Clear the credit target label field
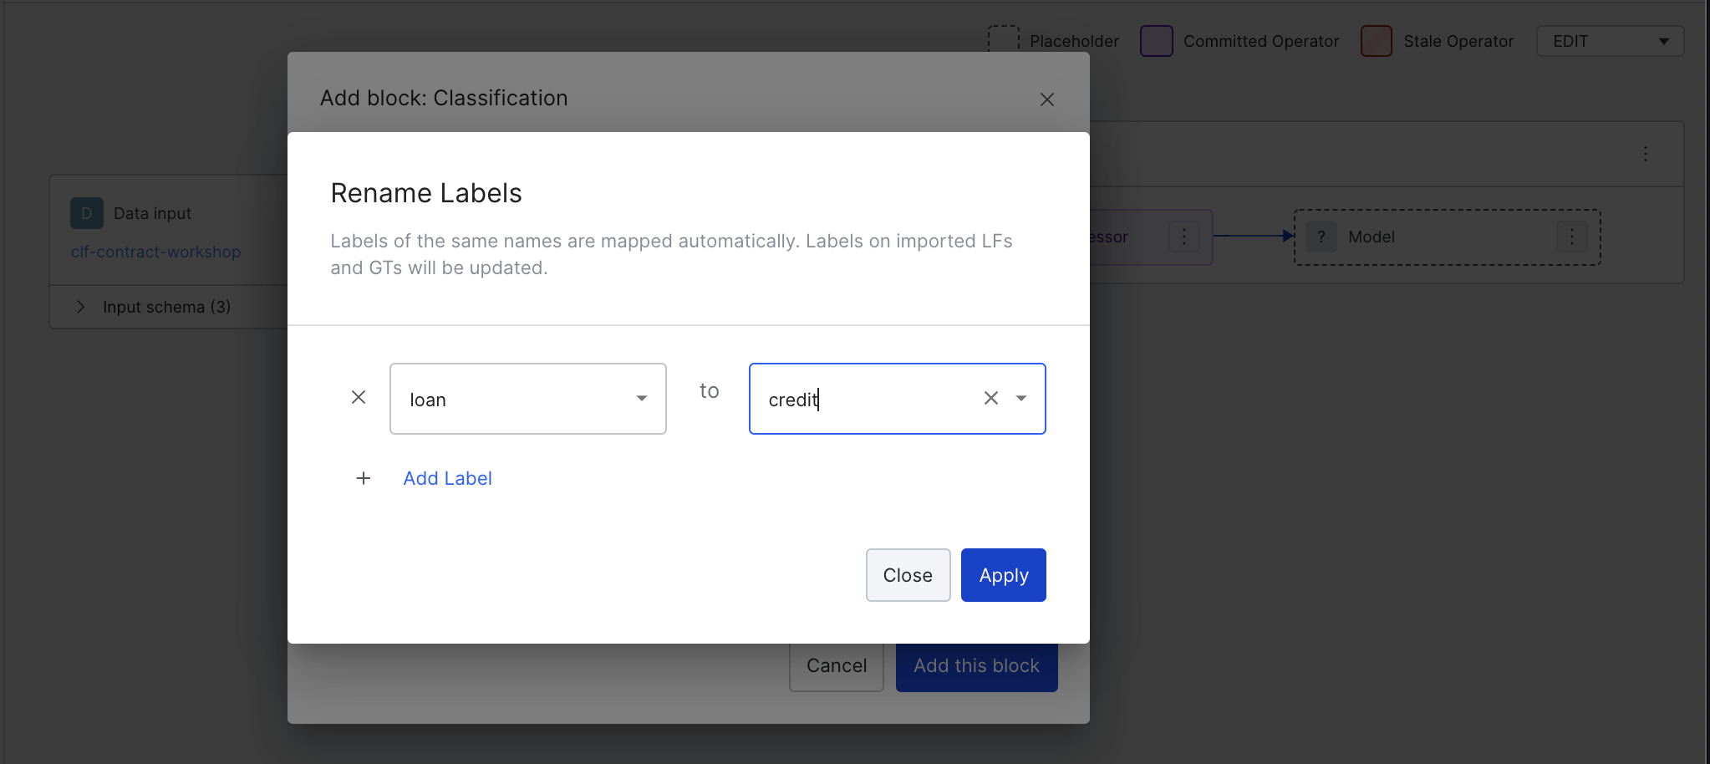 pyautogui.click(x=991, y=398)
